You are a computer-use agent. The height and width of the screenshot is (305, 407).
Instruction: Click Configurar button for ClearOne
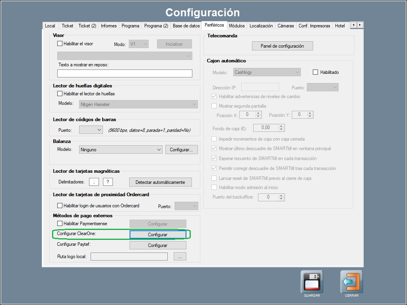tap(158, 235)
